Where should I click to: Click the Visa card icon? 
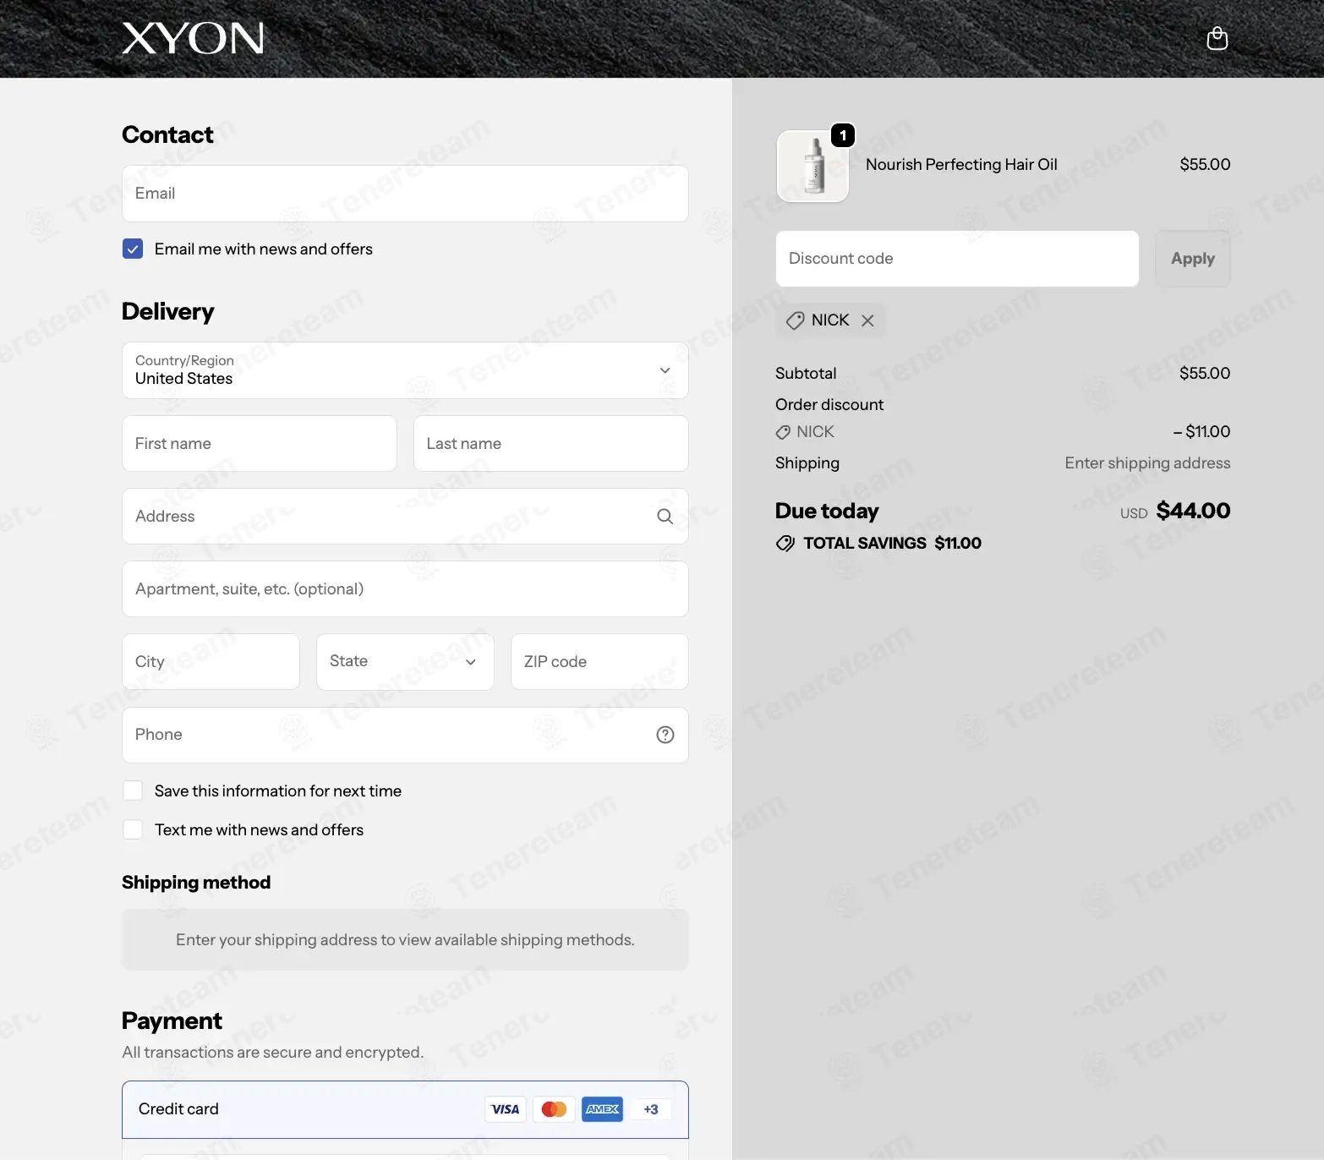tap(506, 1109)
